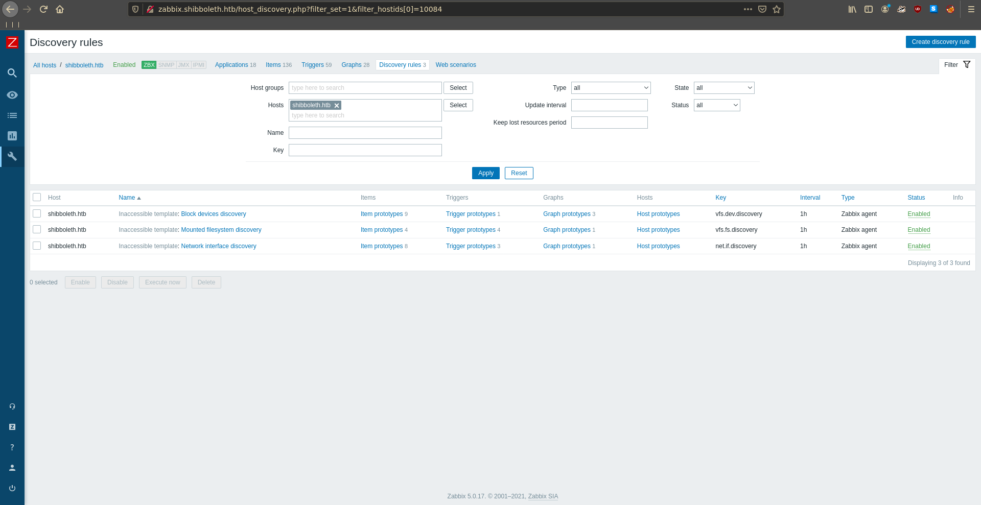Expand the Type dropdown in filter
981x505 pixels.
[x=611, y=88]
